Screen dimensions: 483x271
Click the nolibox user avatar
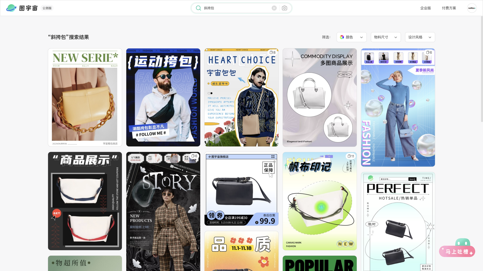click(472, 8)
